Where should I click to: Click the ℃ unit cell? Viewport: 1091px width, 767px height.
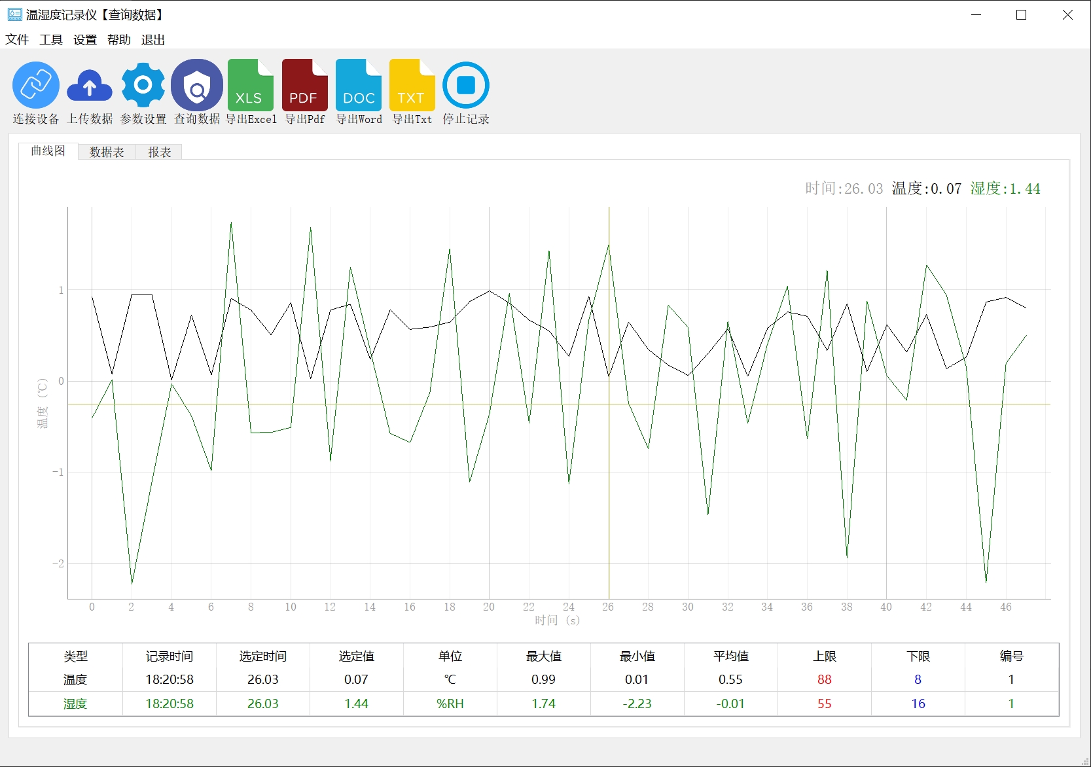[450, 680]
